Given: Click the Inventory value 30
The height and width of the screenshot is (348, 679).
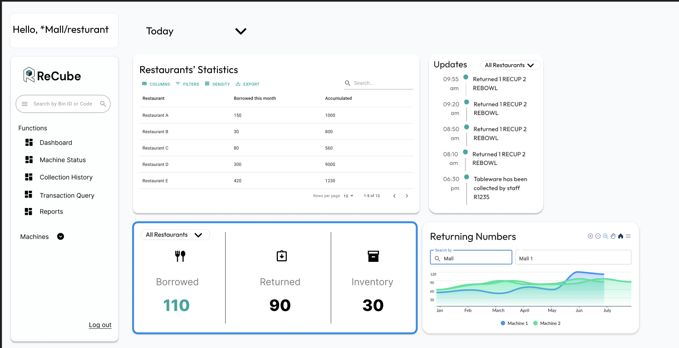Looking at the screenshot, I should tap(373, 305).
